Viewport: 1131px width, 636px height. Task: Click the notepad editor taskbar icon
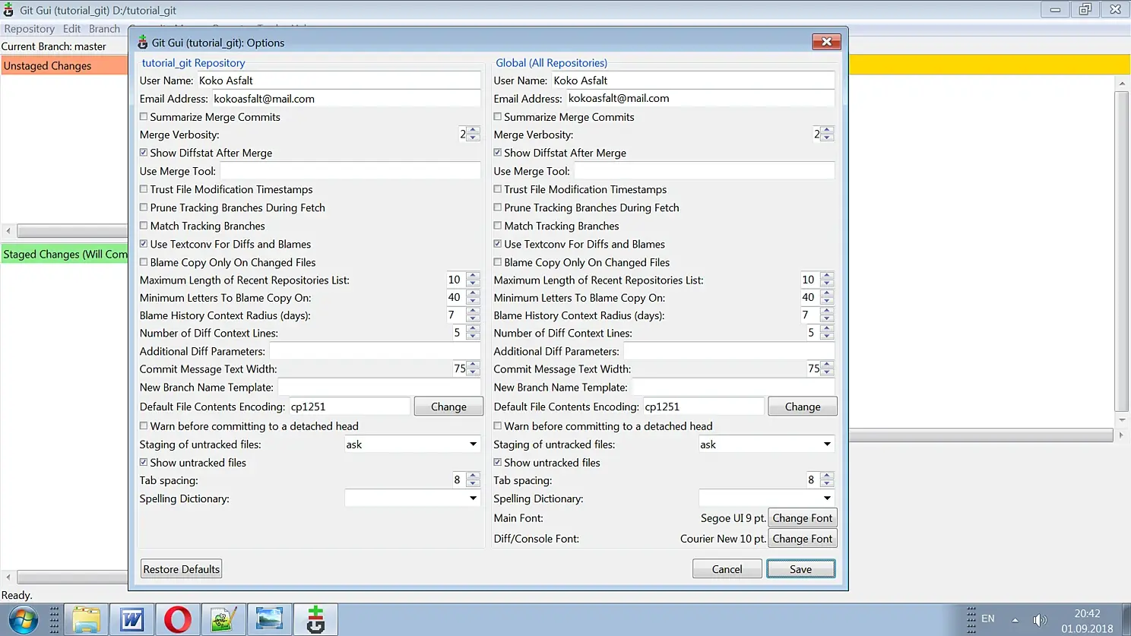223,619
